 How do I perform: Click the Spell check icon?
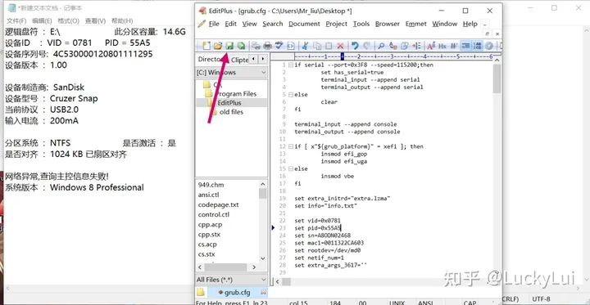click(279, 46)
